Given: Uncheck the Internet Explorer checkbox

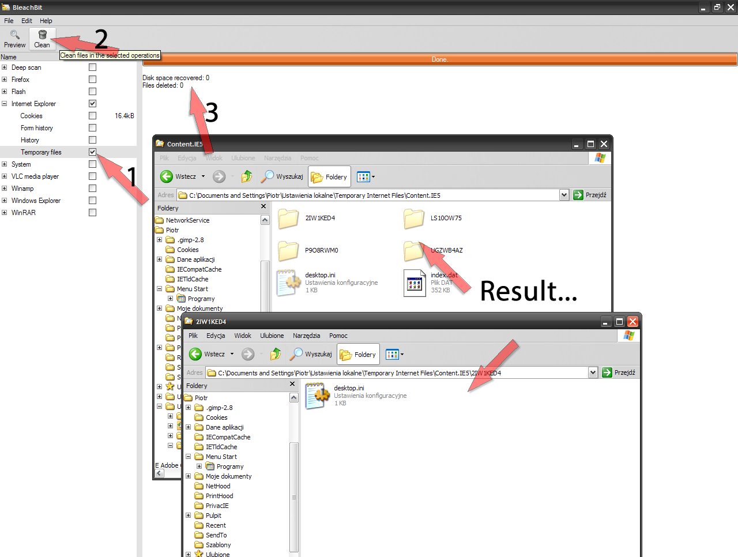Looking at the screenshot, I should [92, 104].
